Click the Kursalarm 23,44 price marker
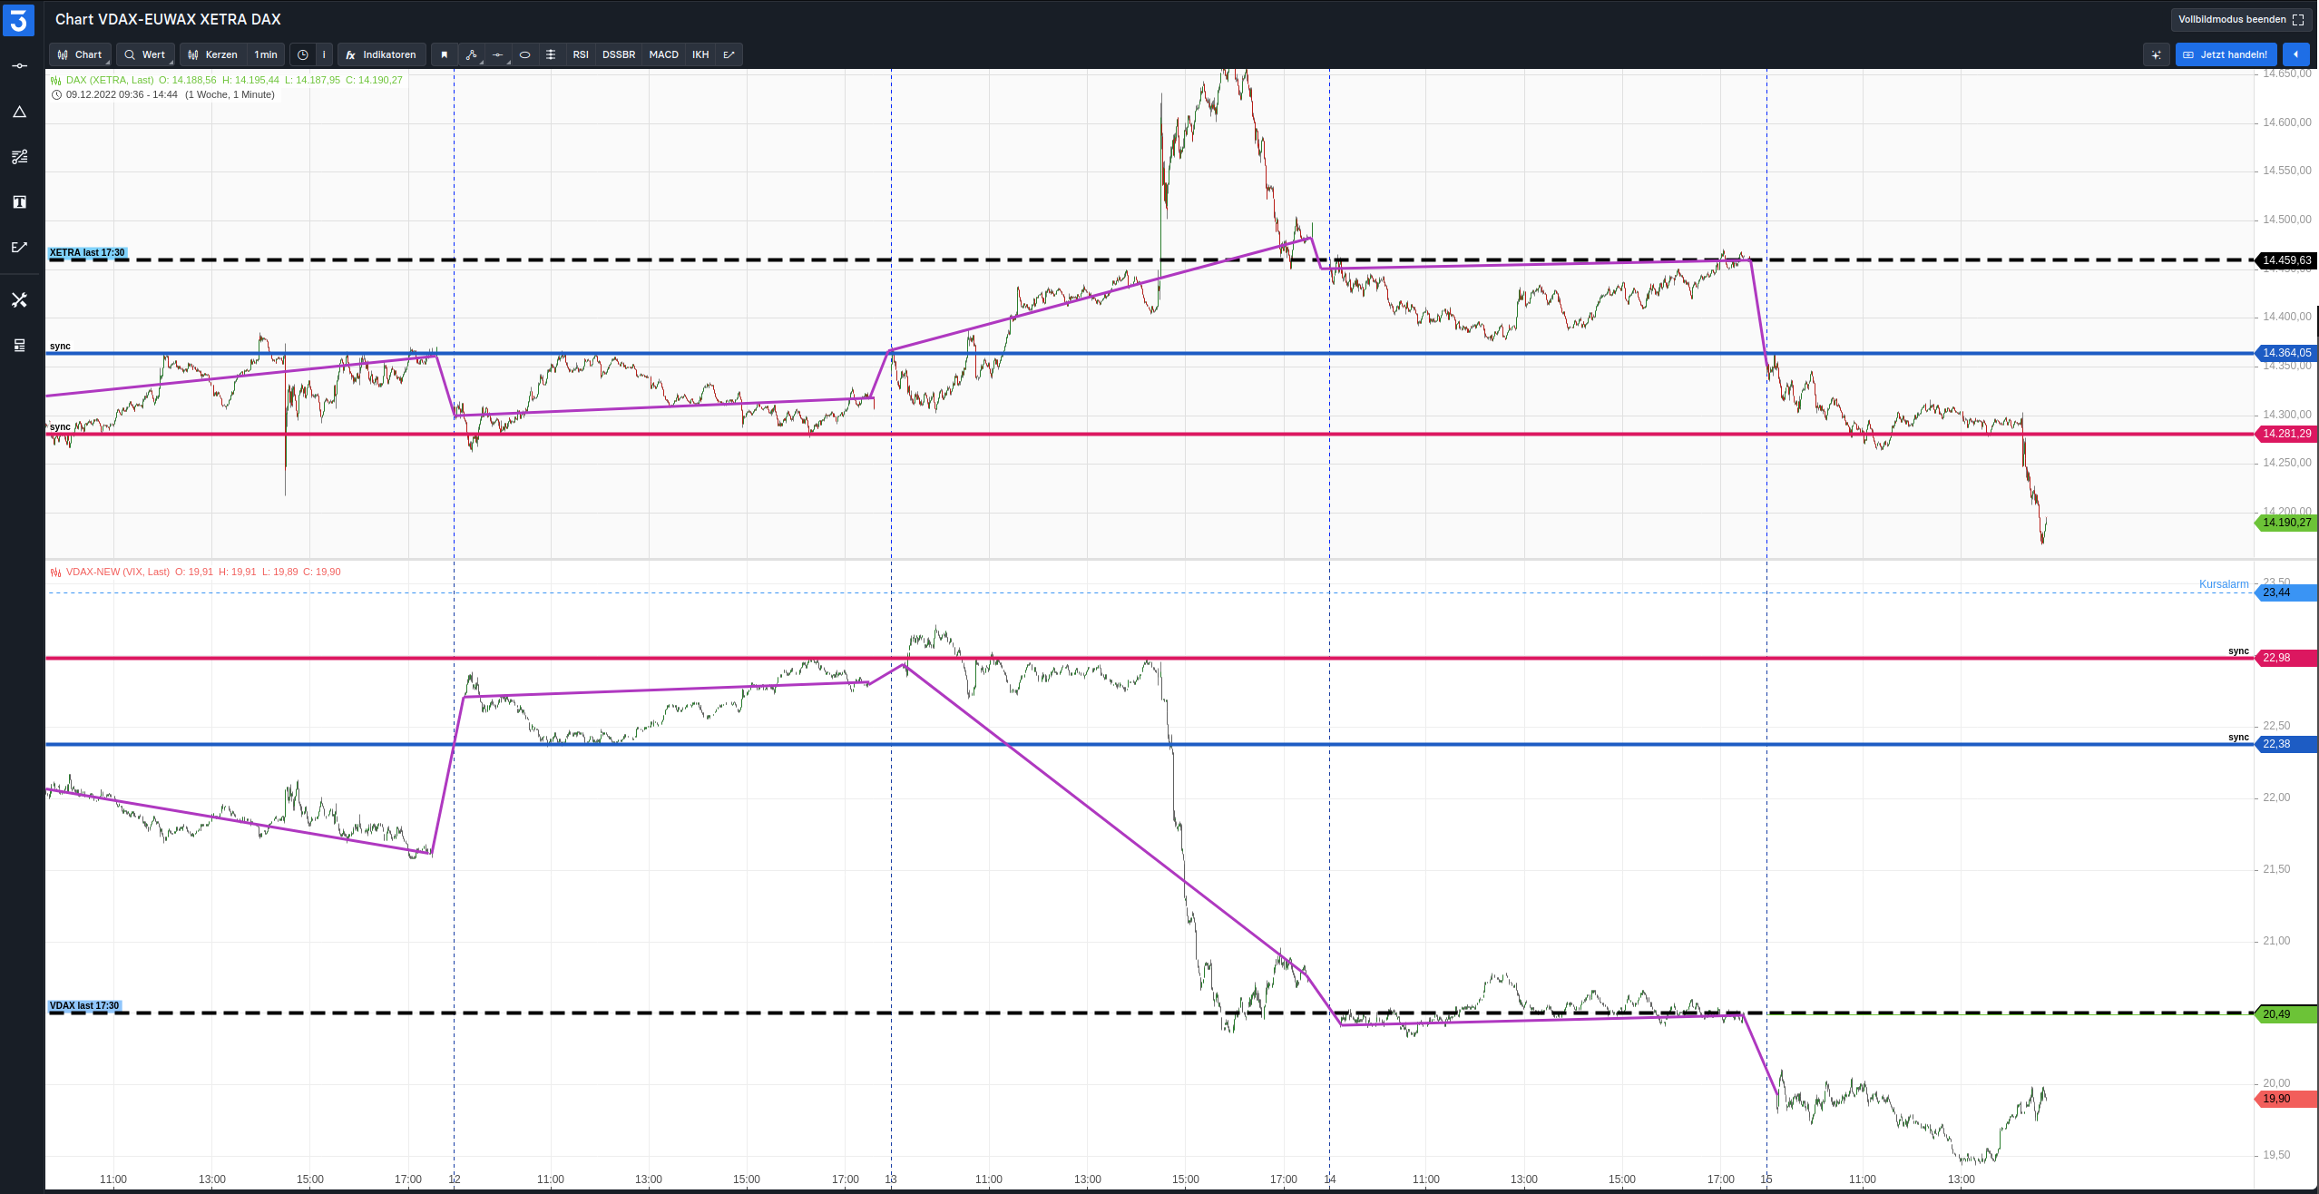Viewport: 2319px width, 1194px height. click(2286, 592)
